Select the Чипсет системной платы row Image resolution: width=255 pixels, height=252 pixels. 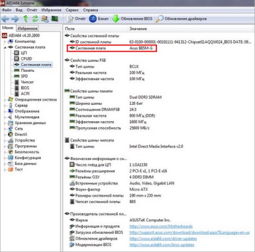103,201
